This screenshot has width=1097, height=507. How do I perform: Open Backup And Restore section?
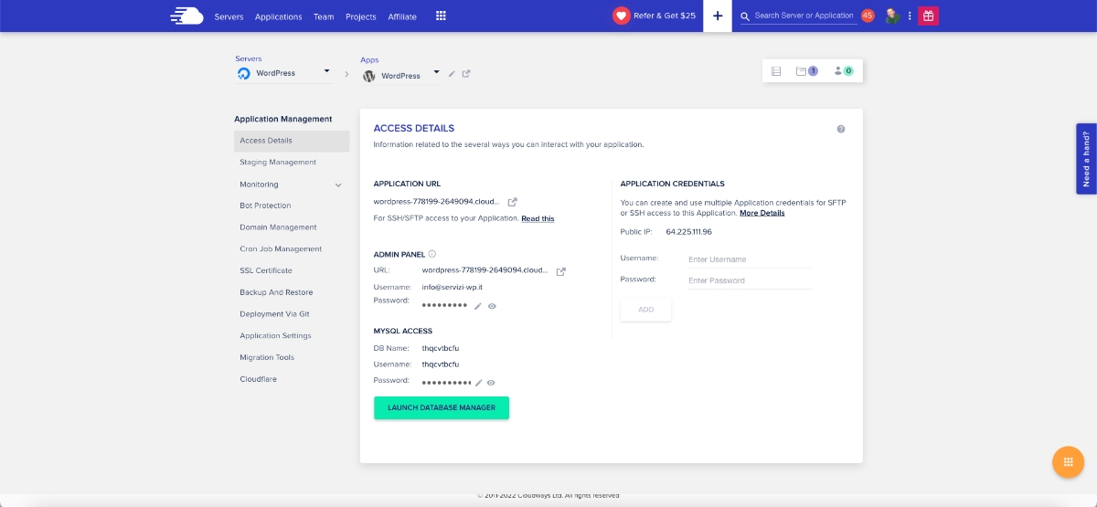[276, 292]
